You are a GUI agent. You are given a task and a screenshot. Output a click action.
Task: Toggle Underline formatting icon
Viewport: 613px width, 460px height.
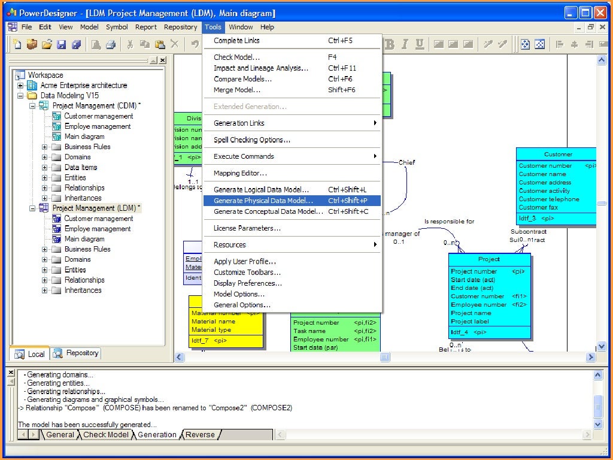pyautogui.click(x=420, y=44)
